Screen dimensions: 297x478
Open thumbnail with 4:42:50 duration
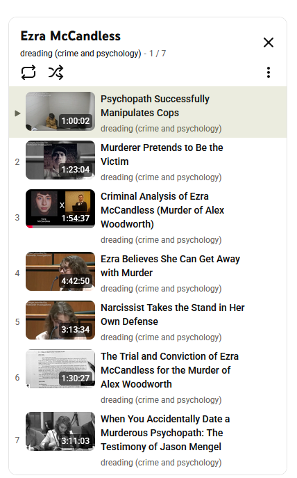tap(60, 271)
